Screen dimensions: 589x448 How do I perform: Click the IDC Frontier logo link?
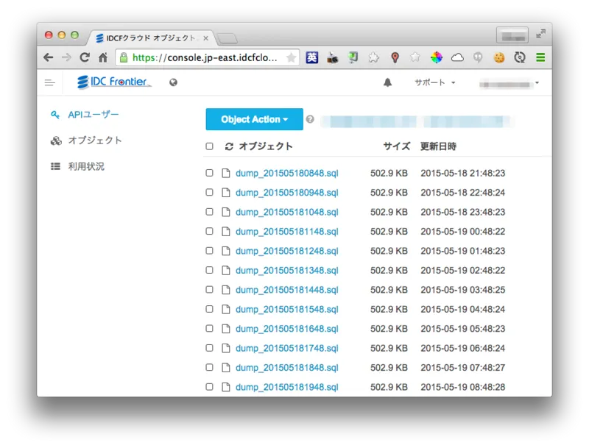pos(114,82)
